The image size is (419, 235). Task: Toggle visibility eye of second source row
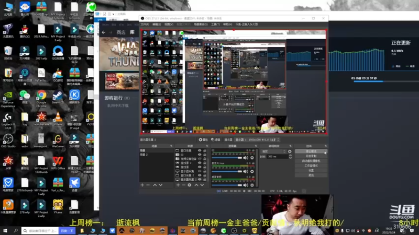(200, 155)
